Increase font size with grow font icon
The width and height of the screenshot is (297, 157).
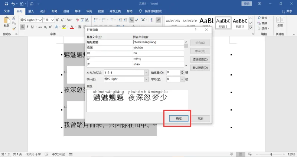pyautogui.click(x=57, y=20)
